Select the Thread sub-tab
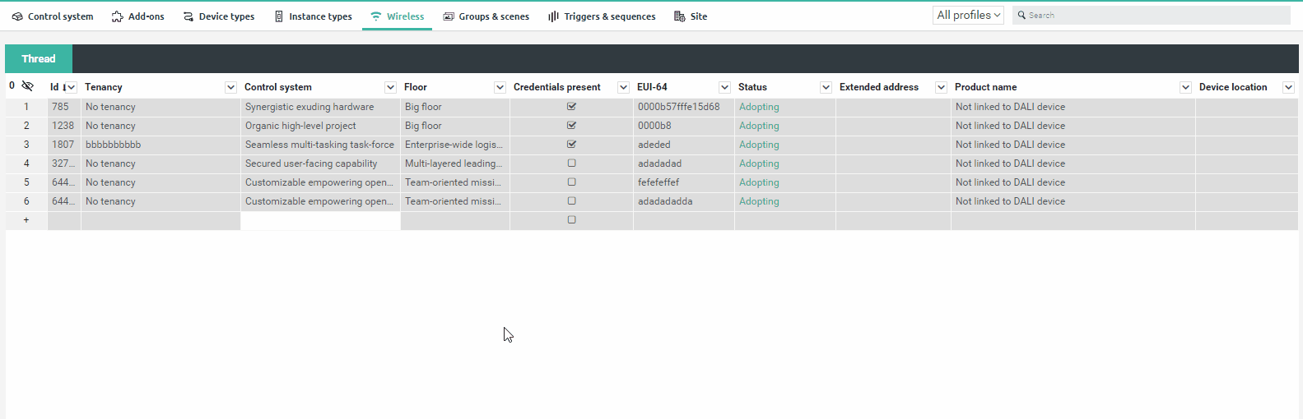Screen dimensions: 1303x419 [39, 59]
